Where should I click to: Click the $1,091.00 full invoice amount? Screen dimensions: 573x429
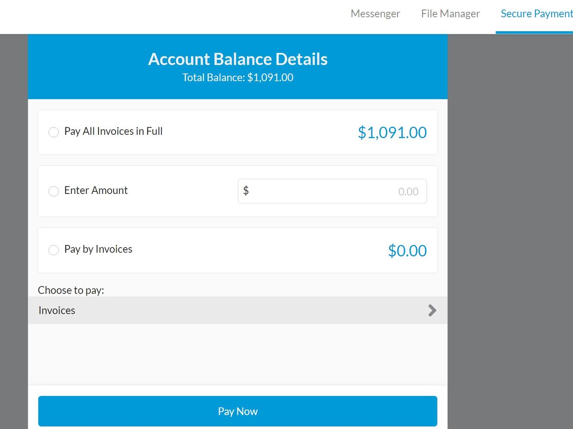pyautogui.click(x=392, y=133)
